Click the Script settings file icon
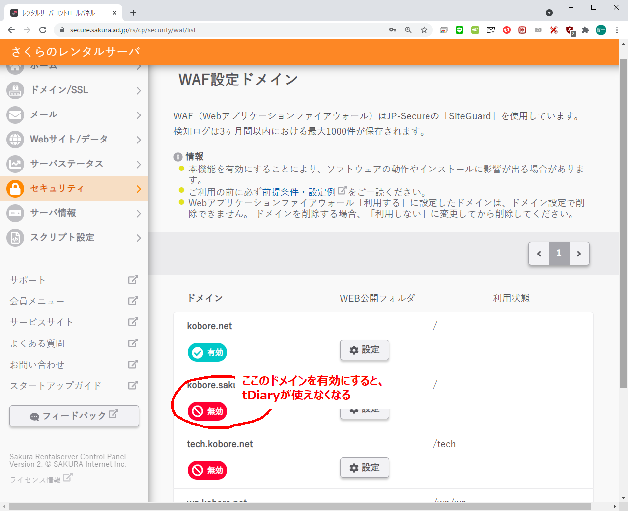628x511 pixels. coord(15,238)
